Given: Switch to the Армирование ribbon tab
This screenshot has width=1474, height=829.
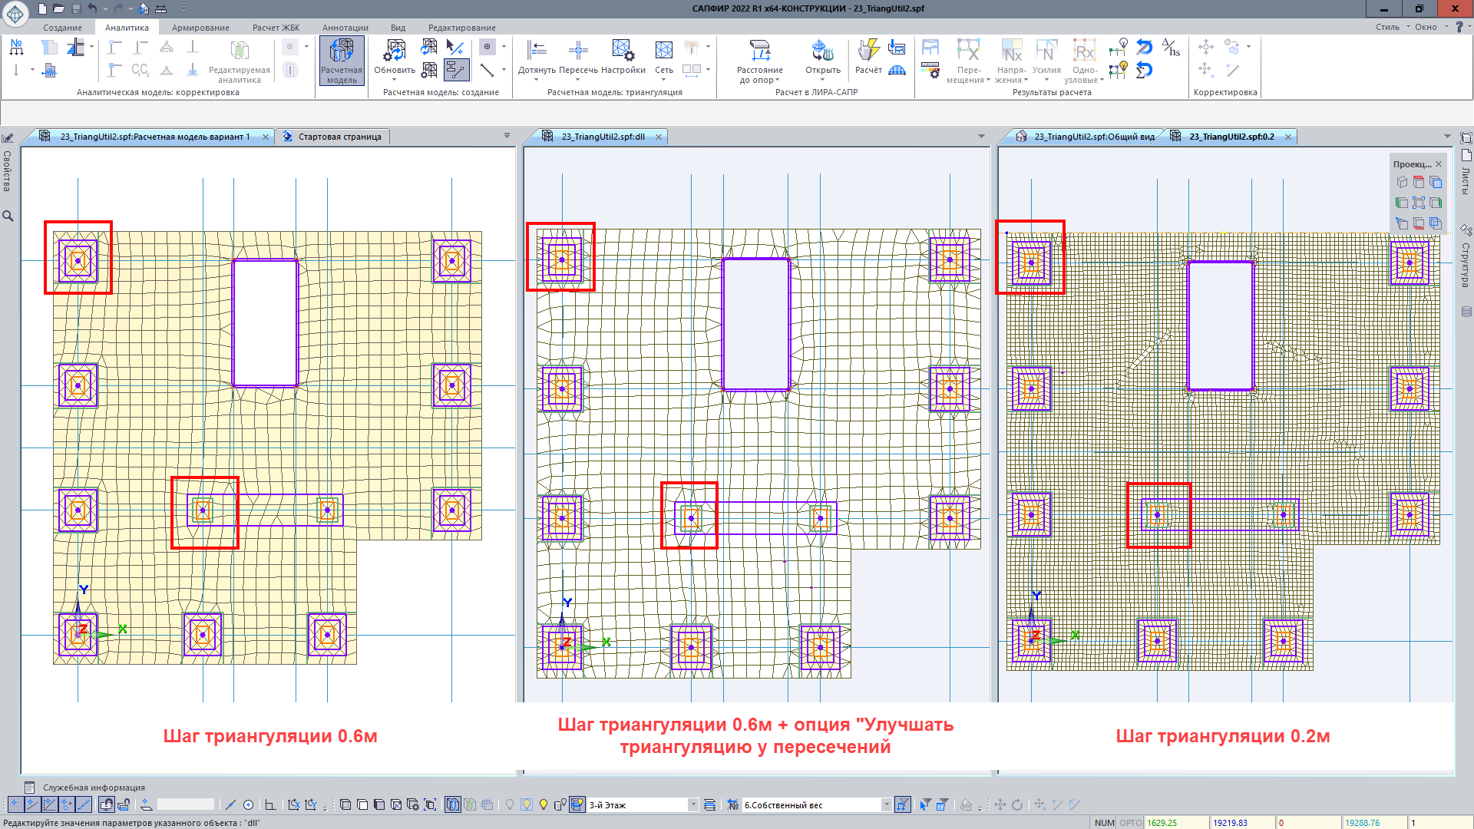Looking at the screenshot, I should [x=200, y=28].
